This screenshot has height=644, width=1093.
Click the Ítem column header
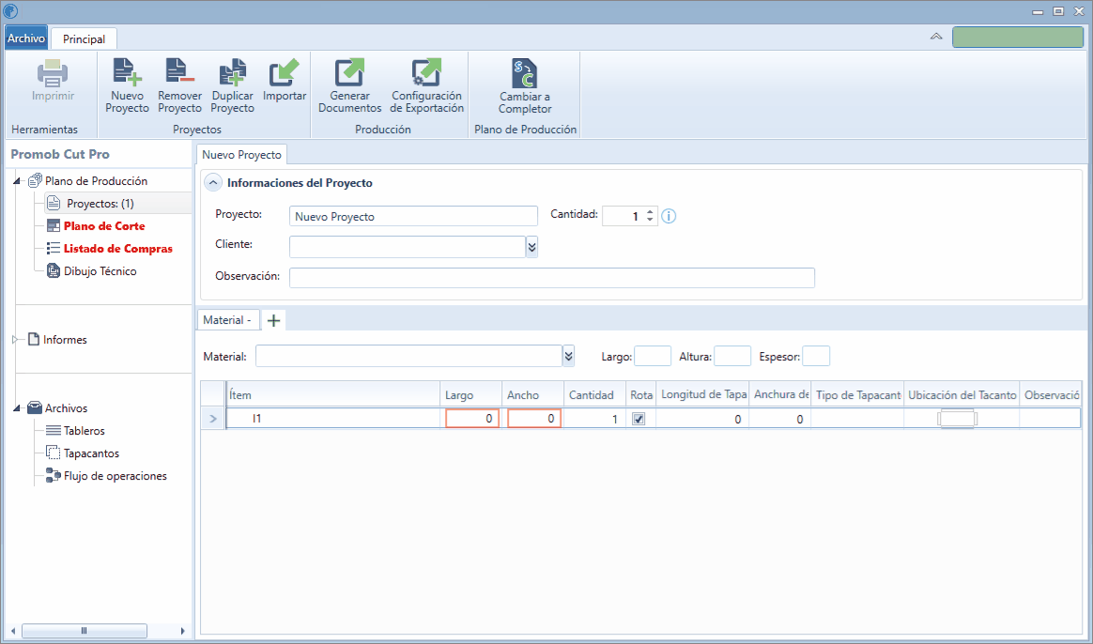[333, 395]
